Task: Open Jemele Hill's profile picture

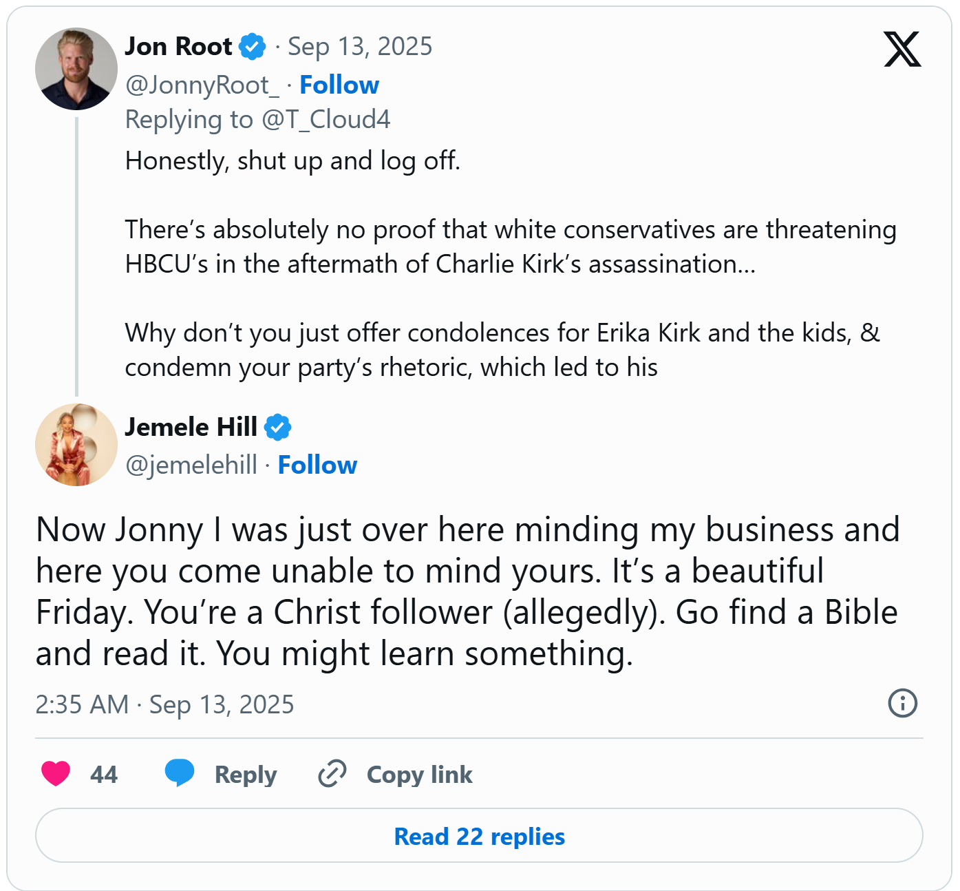Action: pyautogui.click(x=76, y=445)
